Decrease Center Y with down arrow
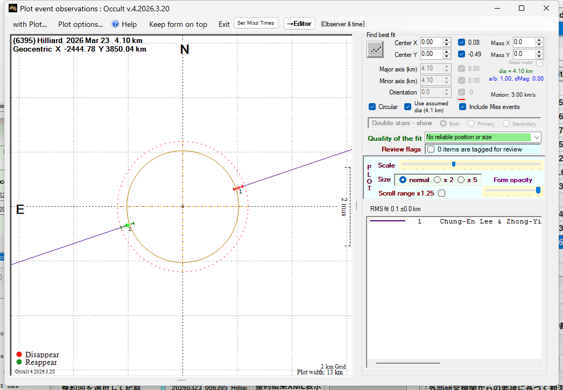 [446, 56]
